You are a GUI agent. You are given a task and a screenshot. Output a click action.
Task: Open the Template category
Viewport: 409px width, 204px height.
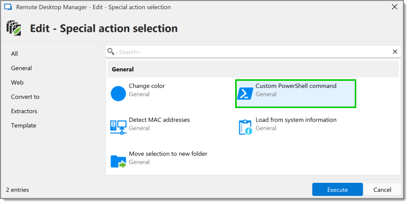tap(23, 125)
